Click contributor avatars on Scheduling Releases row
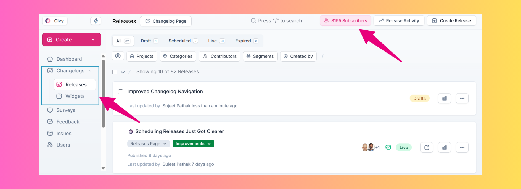The height and width of the screenshot is (189, 521). 368,147
